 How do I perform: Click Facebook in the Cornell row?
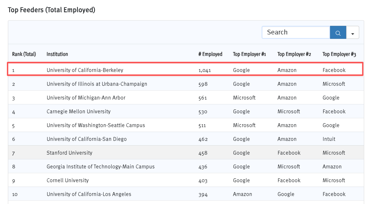click(289, 180)
